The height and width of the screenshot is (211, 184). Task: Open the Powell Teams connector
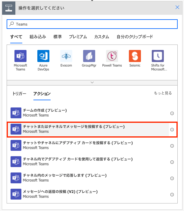112,56
